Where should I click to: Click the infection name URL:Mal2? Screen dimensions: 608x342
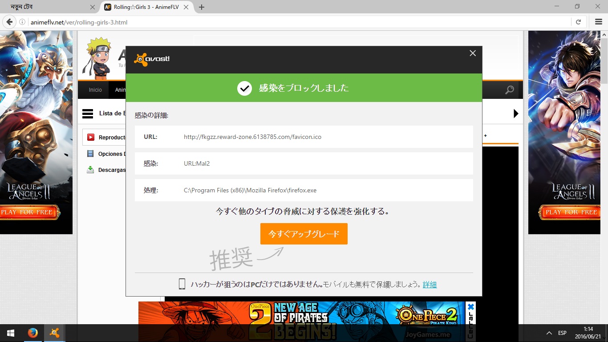point(197,163)
